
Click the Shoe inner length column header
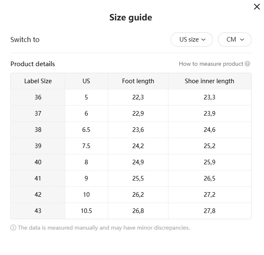coord(209,81)
